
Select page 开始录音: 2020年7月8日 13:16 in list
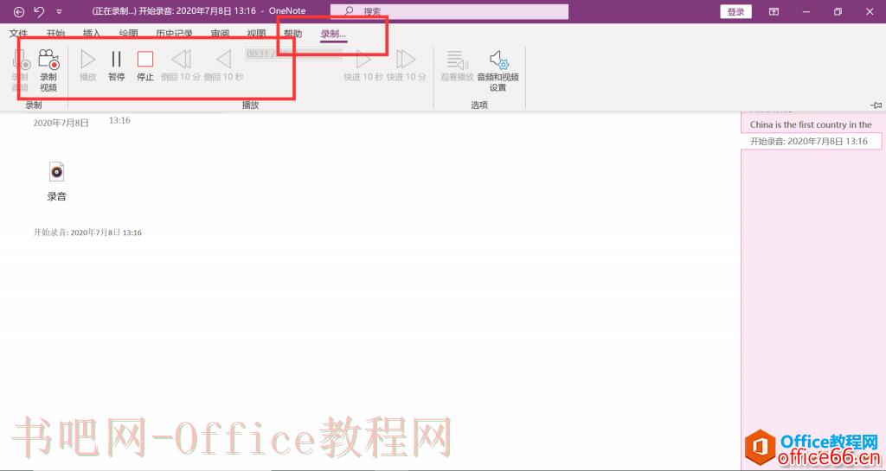[x=811, y=141]
